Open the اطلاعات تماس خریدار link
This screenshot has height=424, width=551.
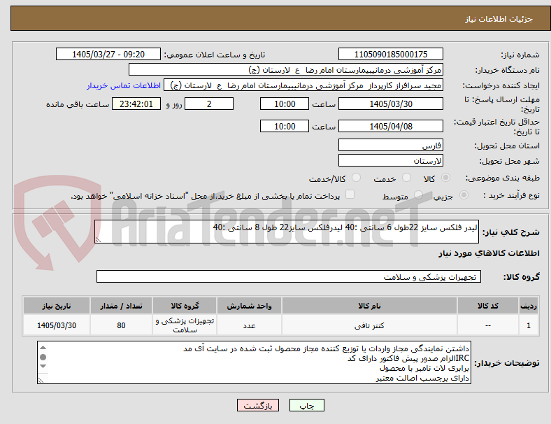tap(124, 85)
